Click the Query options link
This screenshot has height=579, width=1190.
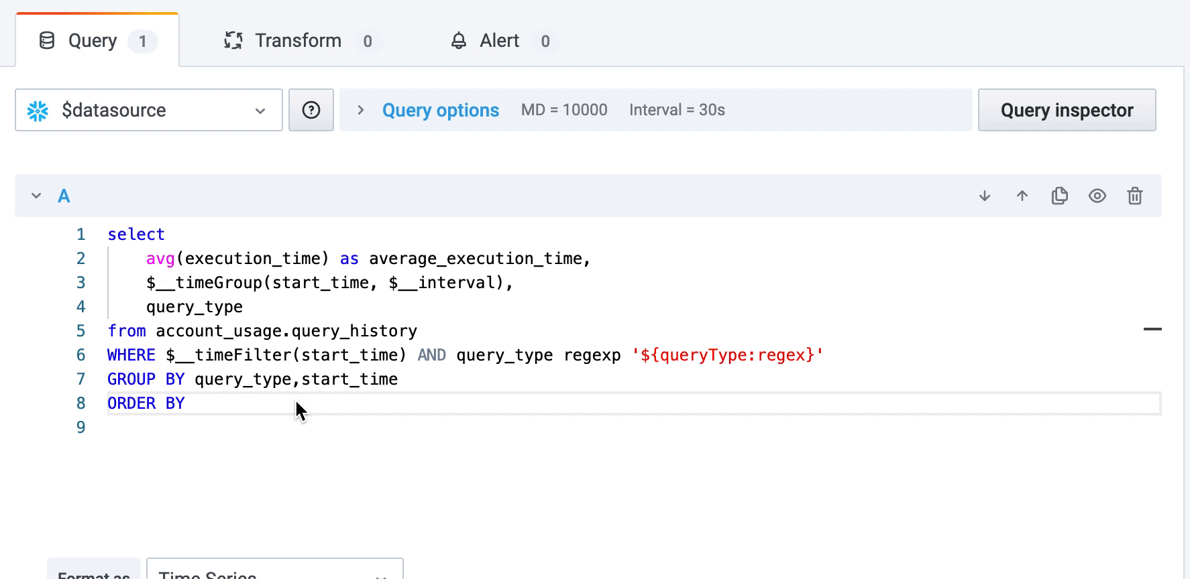click(440, 110)
